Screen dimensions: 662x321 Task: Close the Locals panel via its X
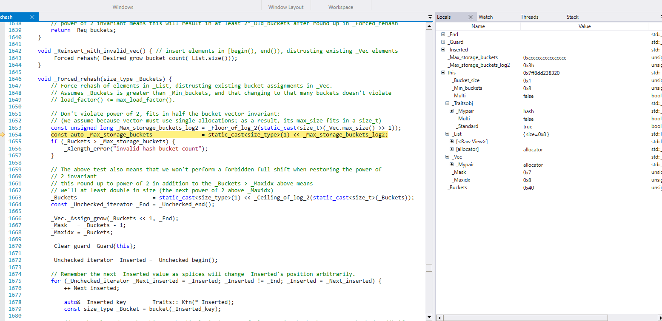point(471,17)
